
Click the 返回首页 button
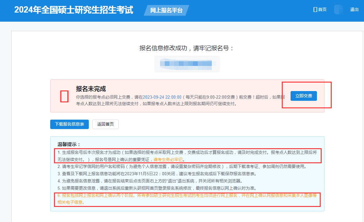[x=105, y=124]
